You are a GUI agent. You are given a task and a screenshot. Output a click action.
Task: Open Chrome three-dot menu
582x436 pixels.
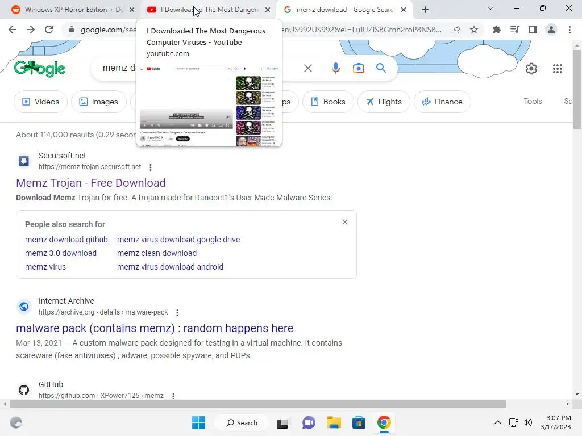(x=569, y=30)
